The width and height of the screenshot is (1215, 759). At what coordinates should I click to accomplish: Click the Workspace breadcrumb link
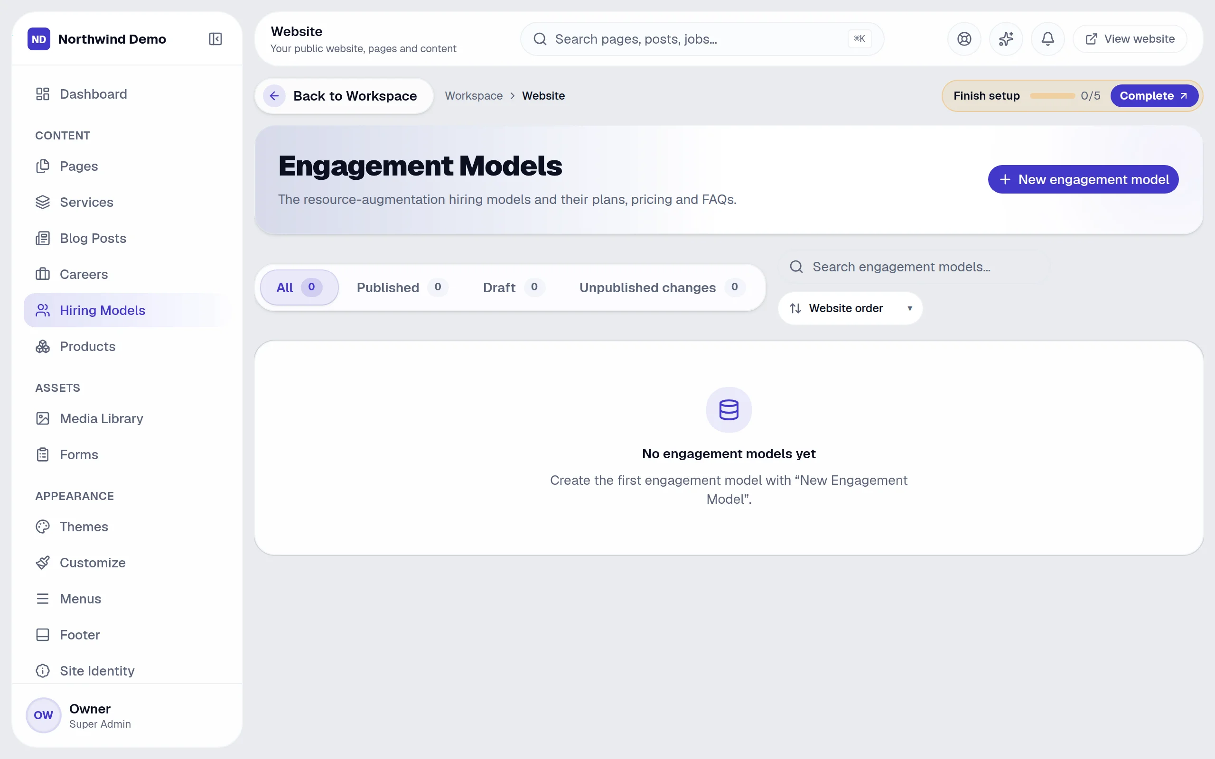(x=474, y=96)
